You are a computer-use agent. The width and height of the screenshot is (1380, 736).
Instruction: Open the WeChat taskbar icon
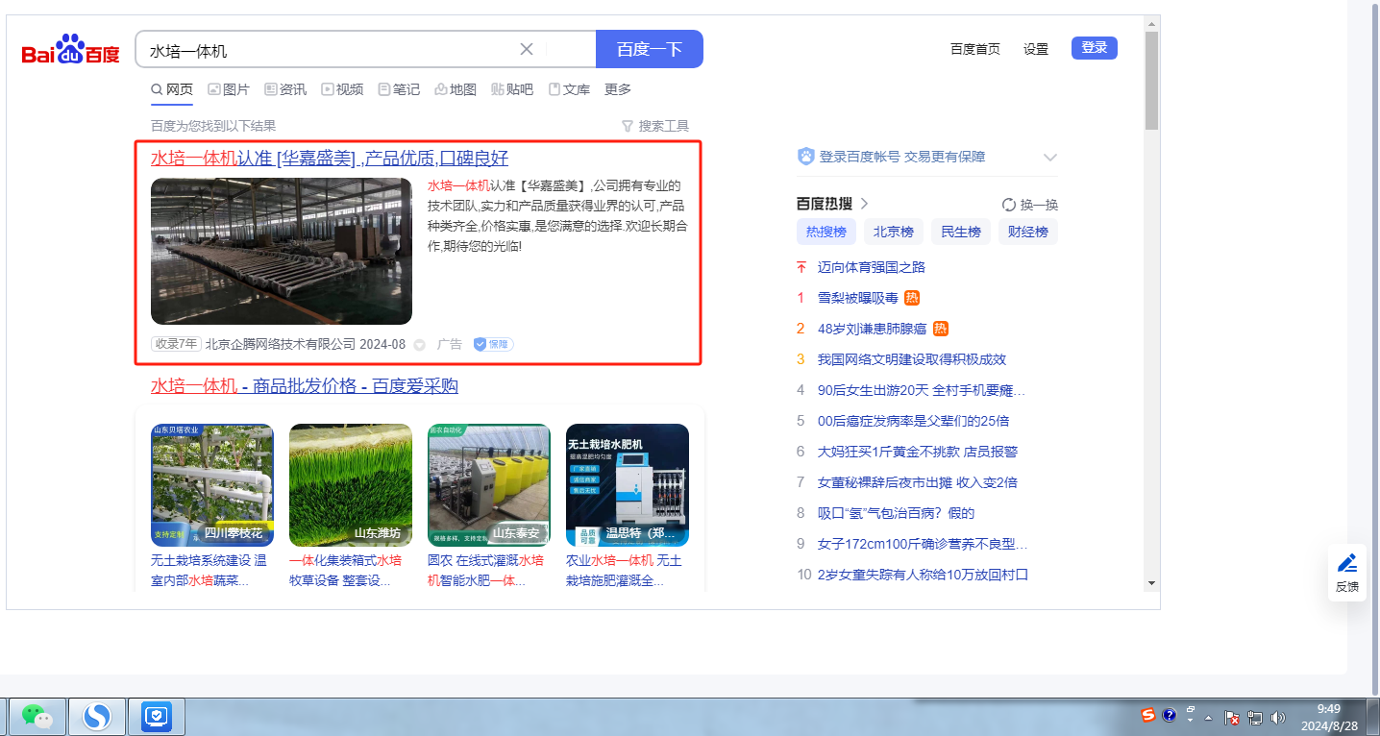(37, 716)
